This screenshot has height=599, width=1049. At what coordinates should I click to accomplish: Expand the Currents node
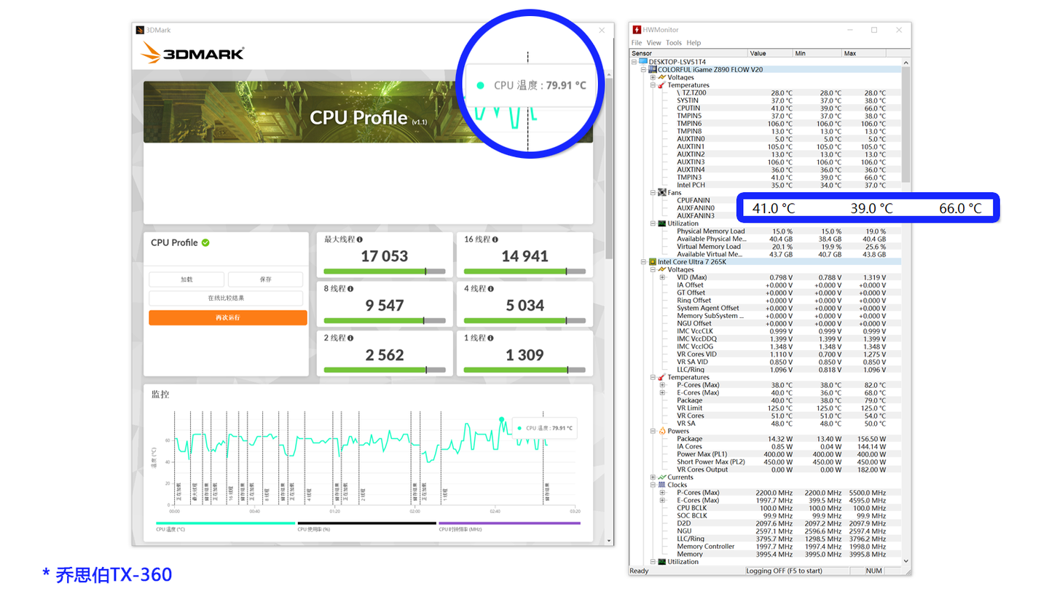(x=653, y=477)
